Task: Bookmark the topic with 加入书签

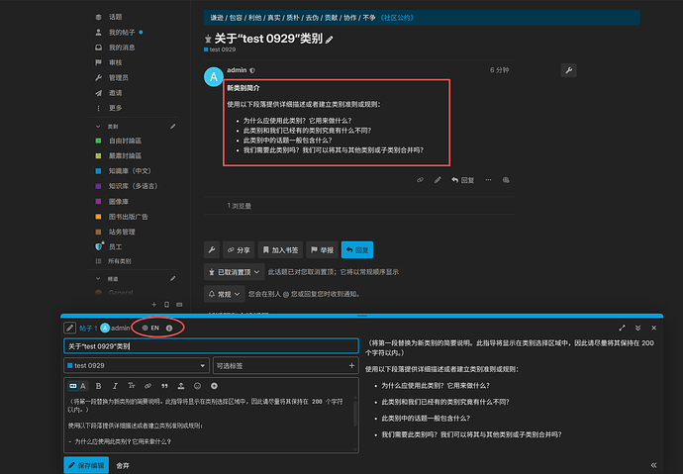Action: click(x=280, y=249)
